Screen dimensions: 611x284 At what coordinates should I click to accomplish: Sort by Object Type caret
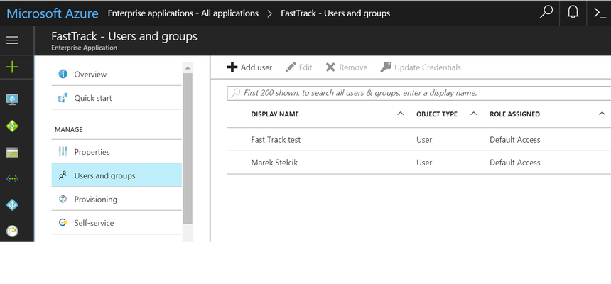473,114
